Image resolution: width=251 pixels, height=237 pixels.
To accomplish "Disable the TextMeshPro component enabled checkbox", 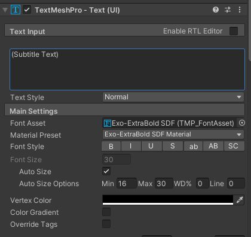I will click(27, 10).
